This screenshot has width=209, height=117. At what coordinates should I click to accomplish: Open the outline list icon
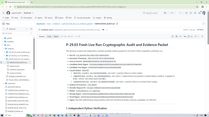click(x=202, y=36)
